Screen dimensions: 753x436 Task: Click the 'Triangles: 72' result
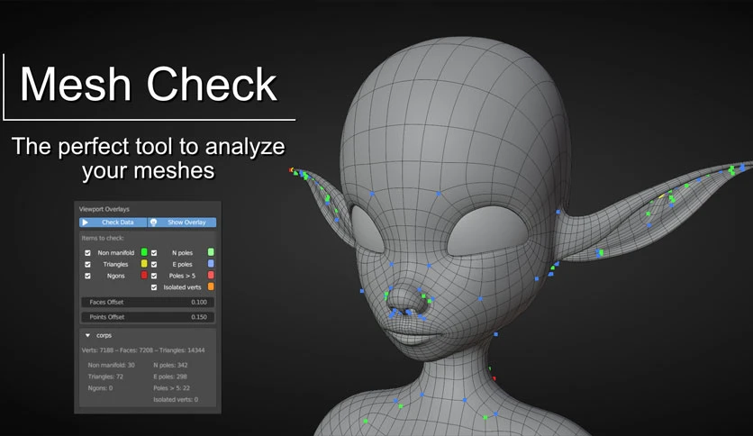click(x=105, y=377)
